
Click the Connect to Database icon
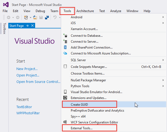(x=65, y=35)
